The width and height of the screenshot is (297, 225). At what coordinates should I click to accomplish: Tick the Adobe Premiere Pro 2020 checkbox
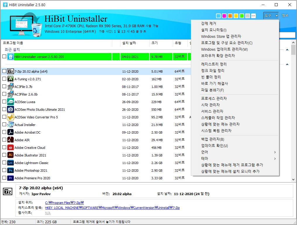(4, 178)
